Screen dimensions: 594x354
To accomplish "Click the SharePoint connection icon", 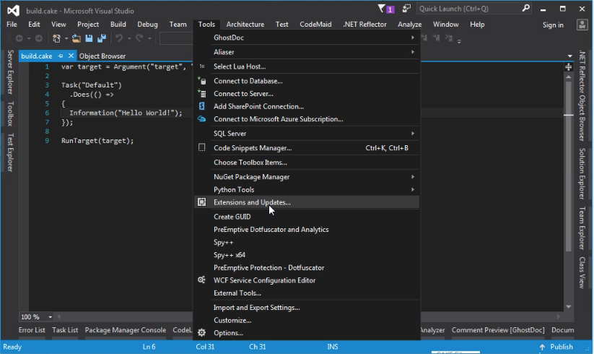I will click(202, 106).
